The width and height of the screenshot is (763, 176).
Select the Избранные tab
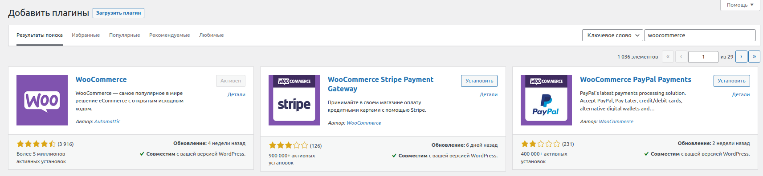tap(86, 35)
